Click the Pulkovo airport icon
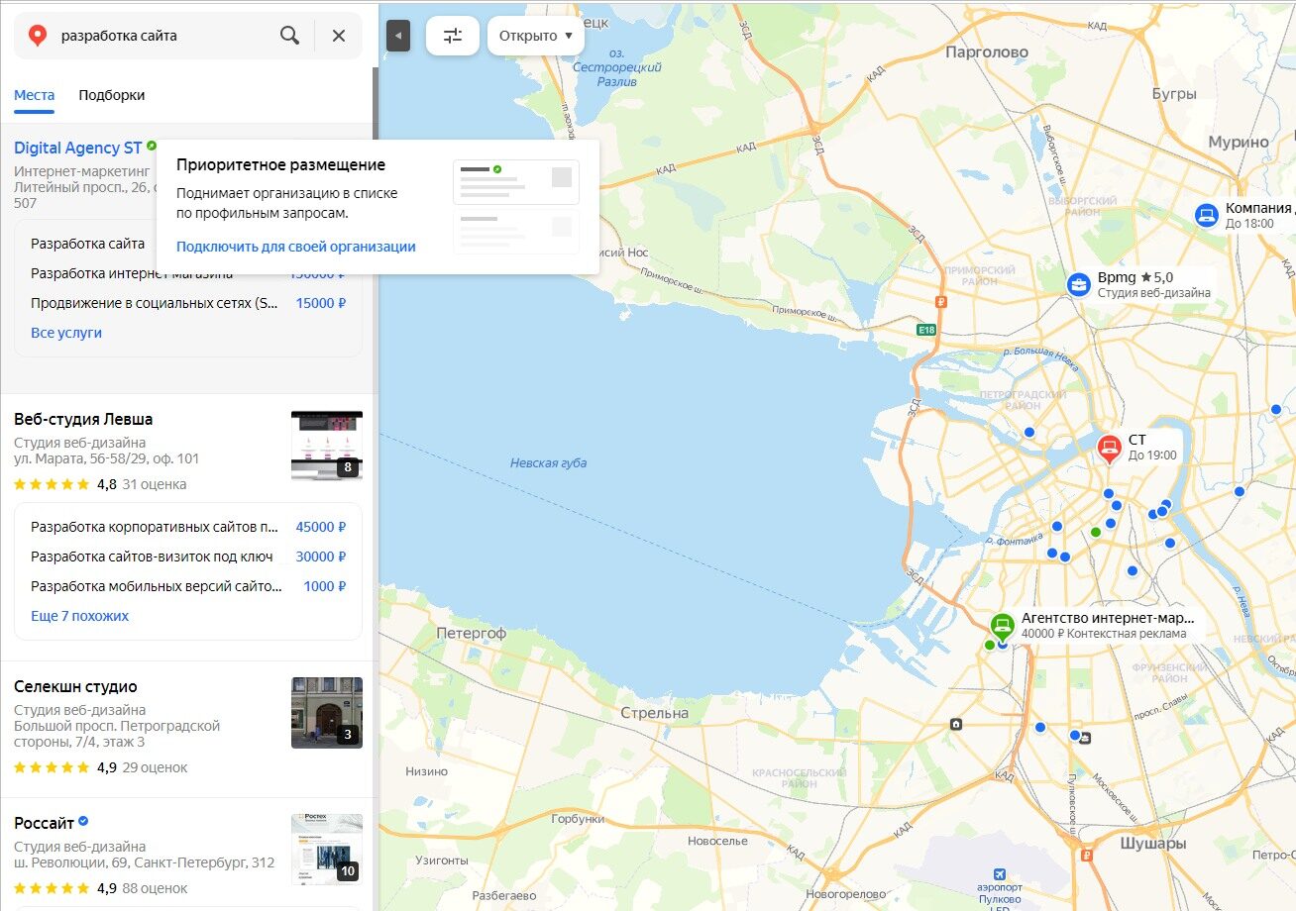 1000,873
